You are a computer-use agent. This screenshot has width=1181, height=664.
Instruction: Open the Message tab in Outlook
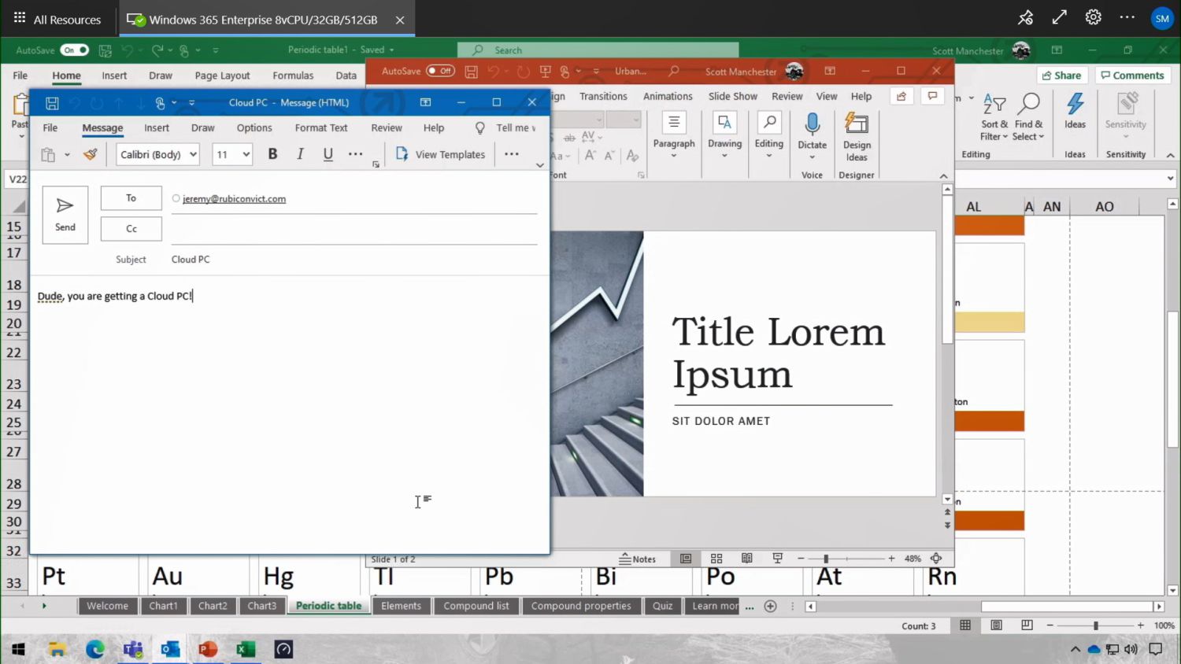[102, 127]
